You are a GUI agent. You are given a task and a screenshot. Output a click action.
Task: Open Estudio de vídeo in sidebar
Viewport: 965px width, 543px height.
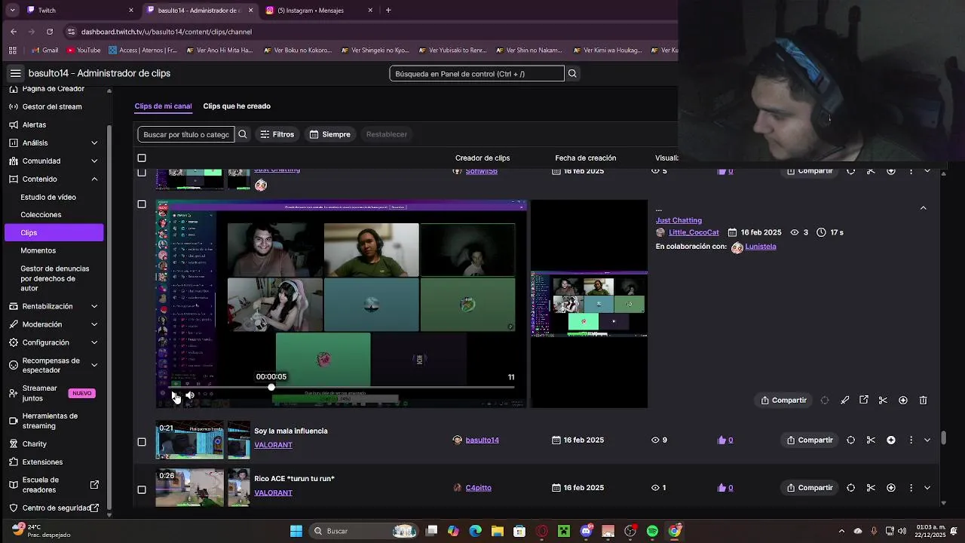[48, 197]
